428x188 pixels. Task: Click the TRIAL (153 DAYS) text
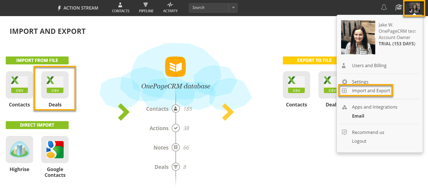[397, 44]
